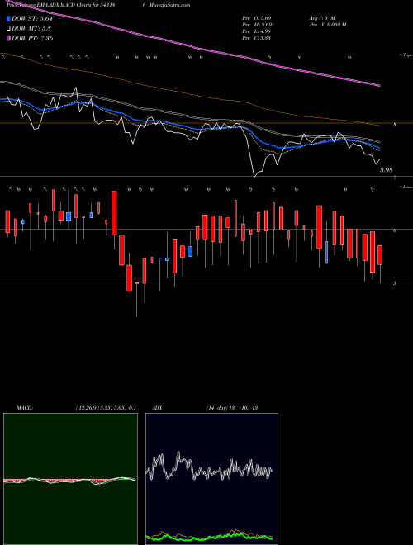413x545 pixels.
Task: Click the blue DOW ST legend swatch
Action: pyautogui.click(x=8, y=18)
